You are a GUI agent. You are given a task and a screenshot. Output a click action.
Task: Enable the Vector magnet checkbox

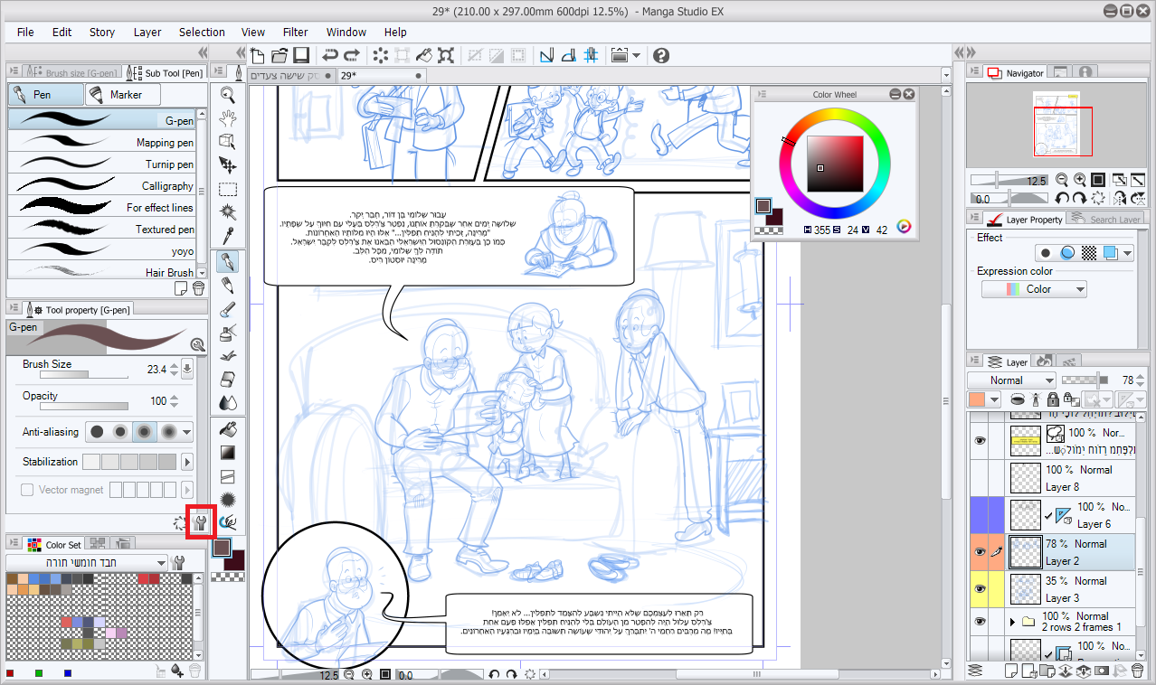[x=28, y=490]
